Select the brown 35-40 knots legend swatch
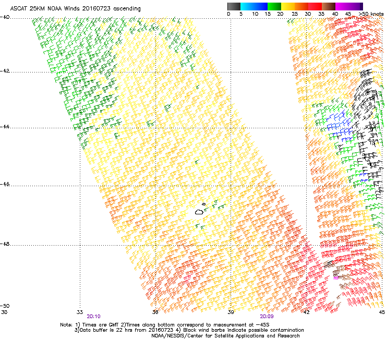This screenshot has width=386, height=339. tap(329, 6)
